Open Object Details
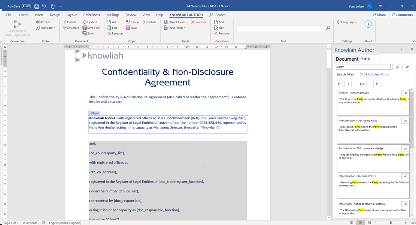 point(150,22)
